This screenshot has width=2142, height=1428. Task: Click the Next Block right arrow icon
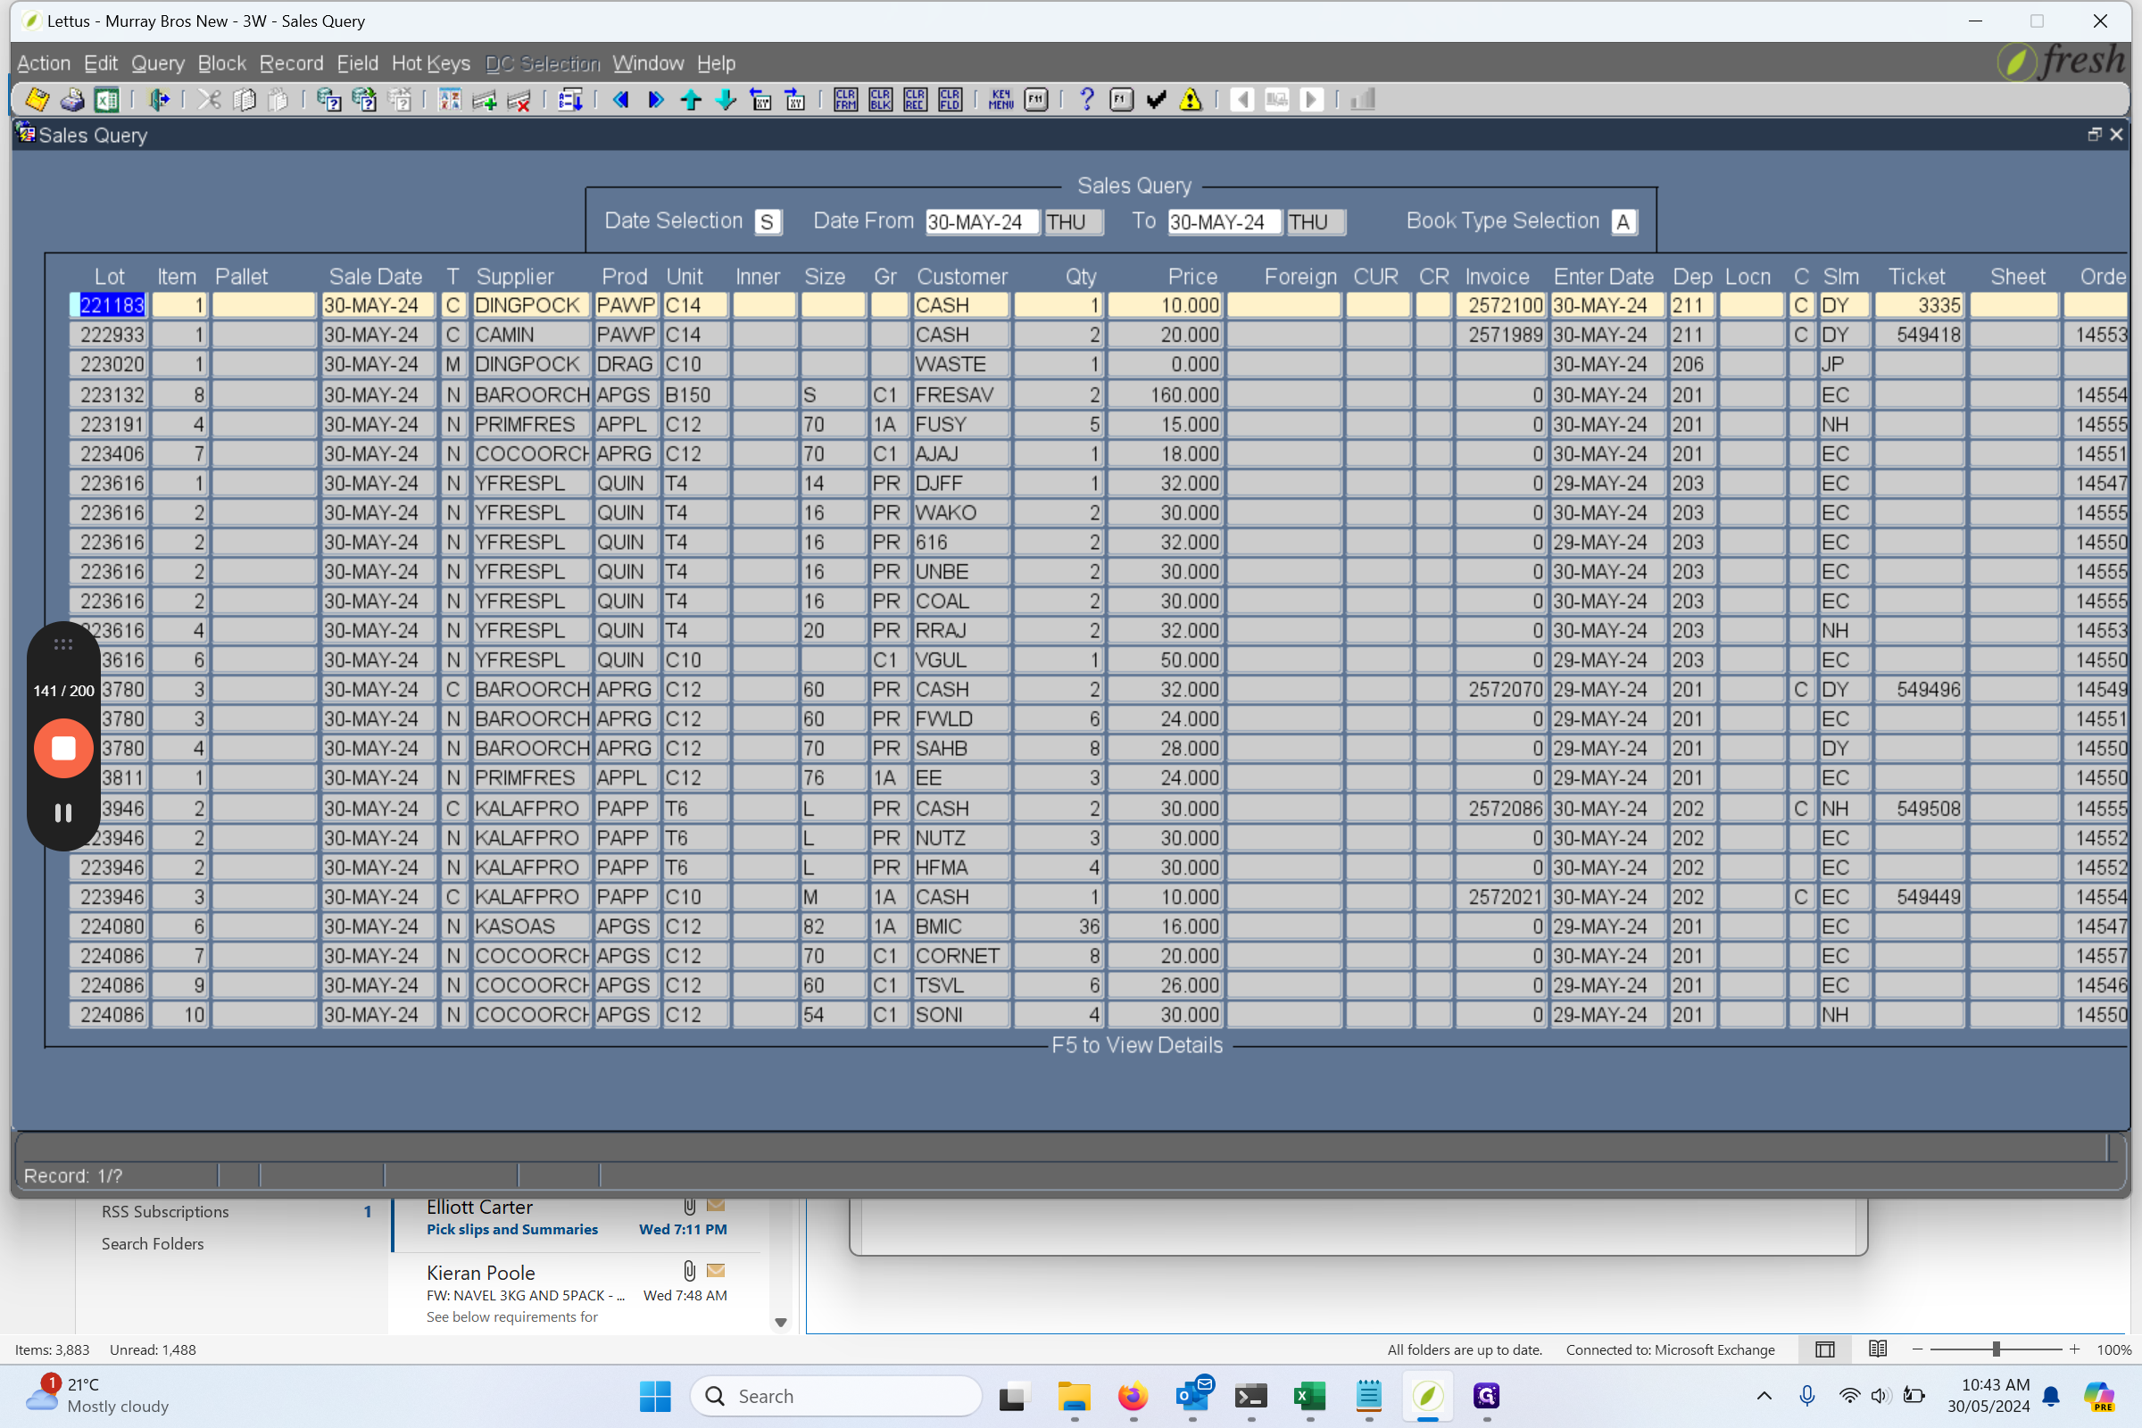pos(656,99)
